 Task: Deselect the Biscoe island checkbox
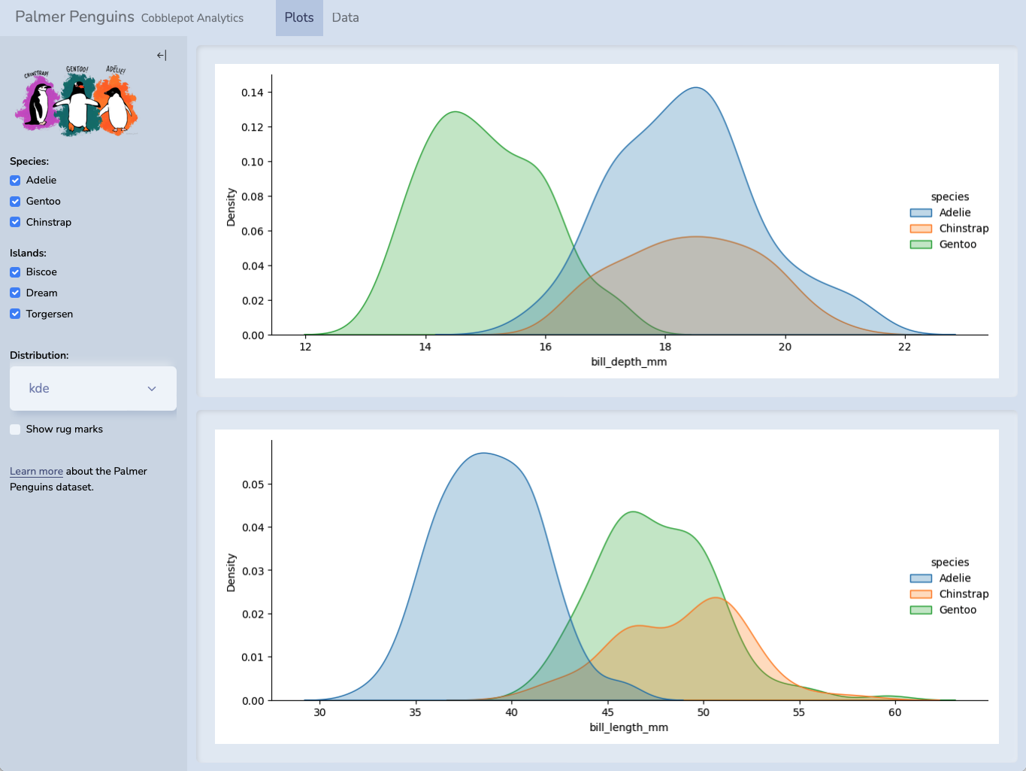click(x=15, y=272)
